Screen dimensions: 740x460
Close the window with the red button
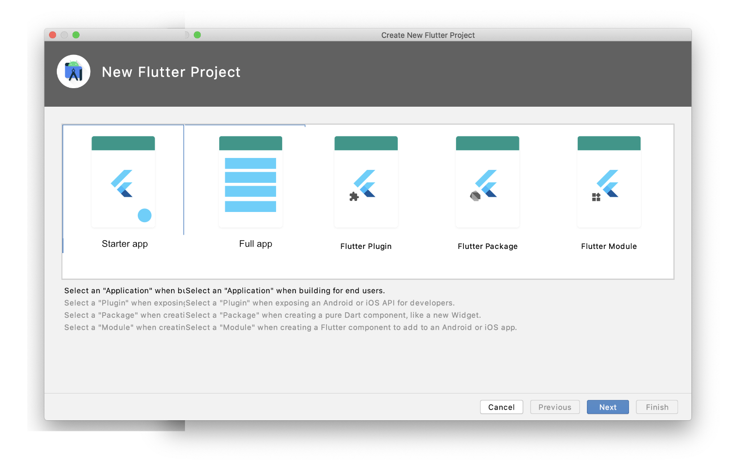pyautogui.click(x=53, y=35)
